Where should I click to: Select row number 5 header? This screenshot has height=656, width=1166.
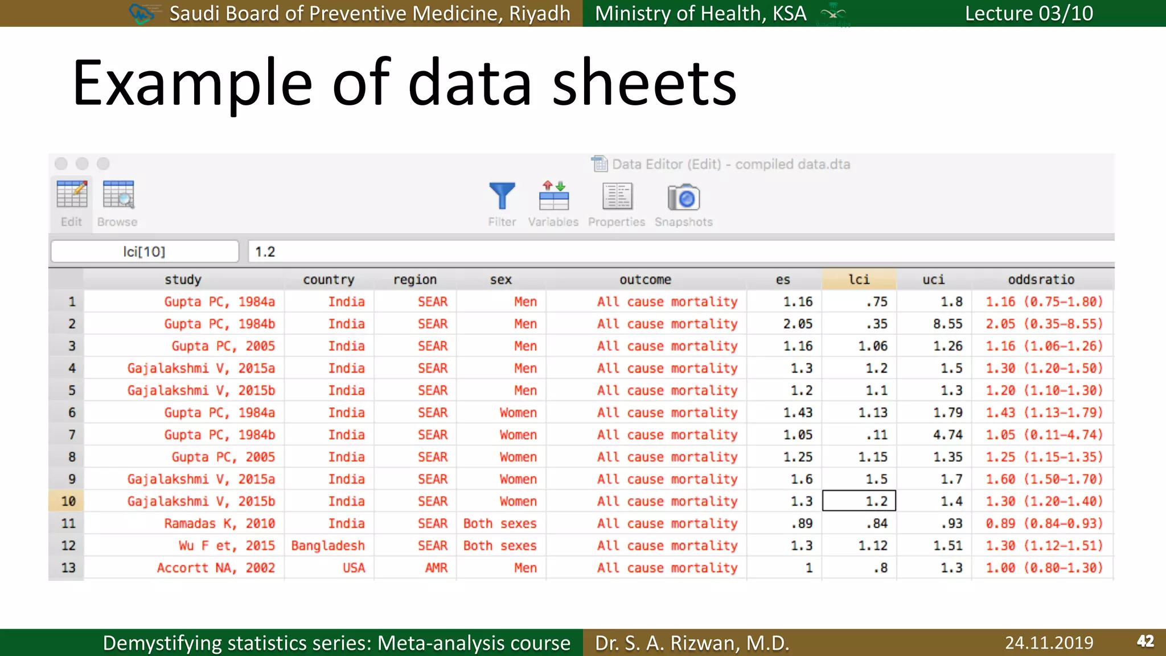pyautogui.click(x=66, y=391)
